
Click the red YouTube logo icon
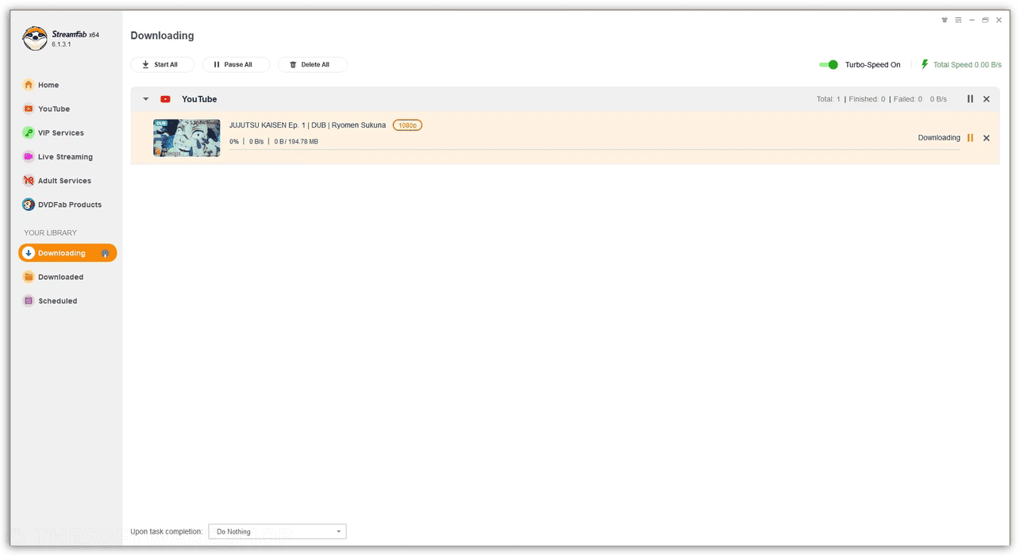165,99
